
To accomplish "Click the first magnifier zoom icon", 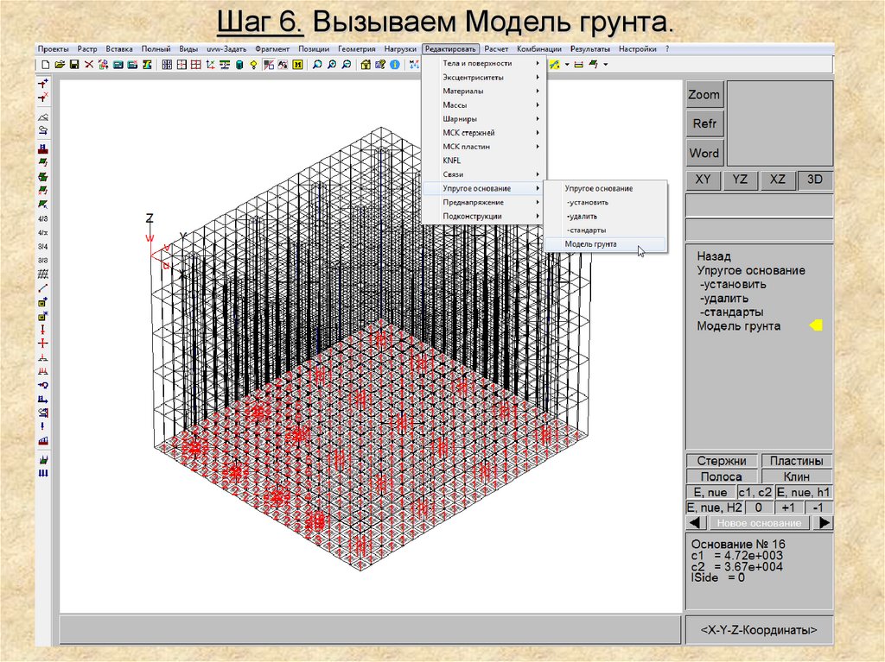I will click(317, 65).
